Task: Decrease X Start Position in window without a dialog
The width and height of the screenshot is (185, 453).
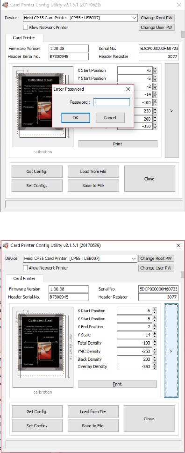Action: pos(155,313)
